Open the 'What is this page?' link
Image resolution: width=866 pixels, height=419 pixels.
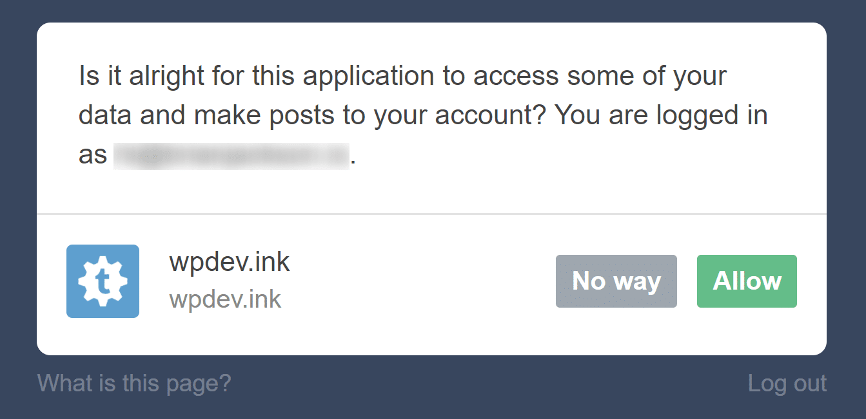pos(133,382)
